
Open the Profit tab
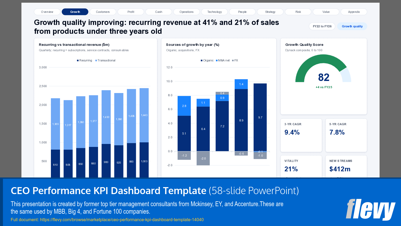tap(131, 12)
